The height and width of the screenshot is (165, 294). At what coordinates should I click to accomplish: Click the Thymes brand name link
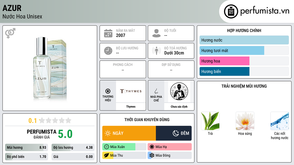tap(131, 107)
